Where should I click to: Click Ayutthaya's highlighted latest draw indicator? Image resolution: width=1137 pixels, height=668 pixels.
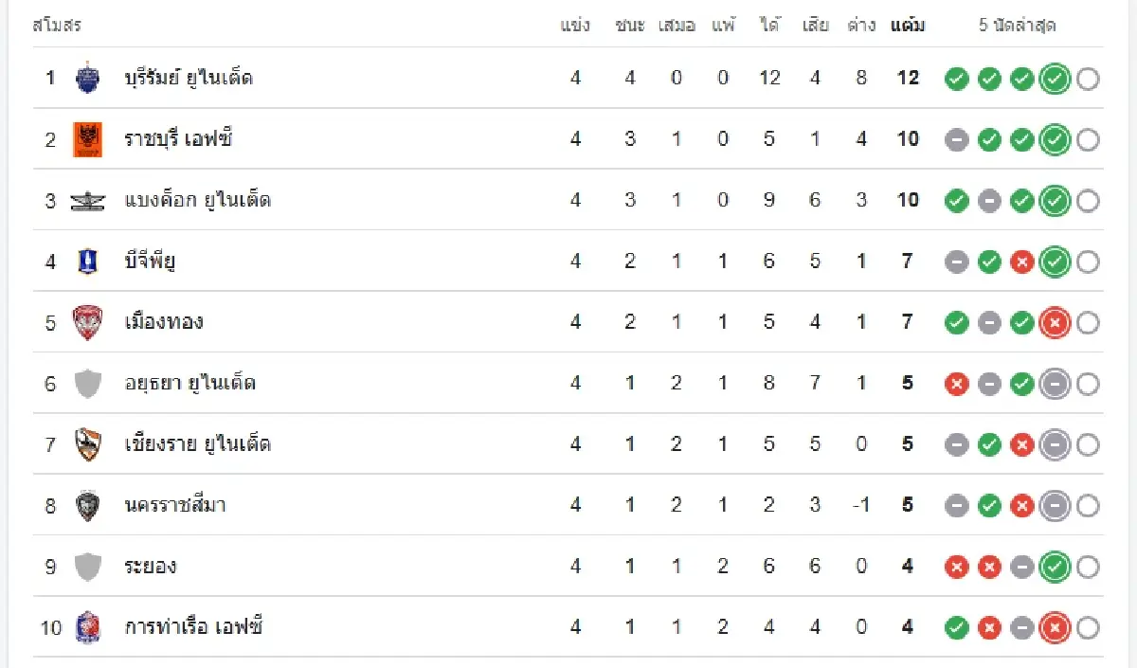(x=1055, y=384)
